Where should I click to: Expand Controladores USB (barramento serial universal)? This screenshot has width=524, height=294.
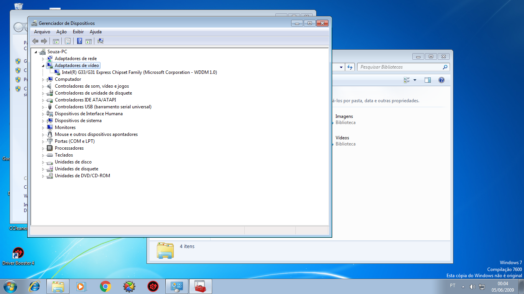point(43,107)
